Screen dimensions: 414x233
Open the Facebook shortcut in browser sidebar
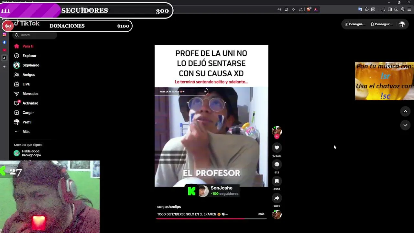[4, 42]
